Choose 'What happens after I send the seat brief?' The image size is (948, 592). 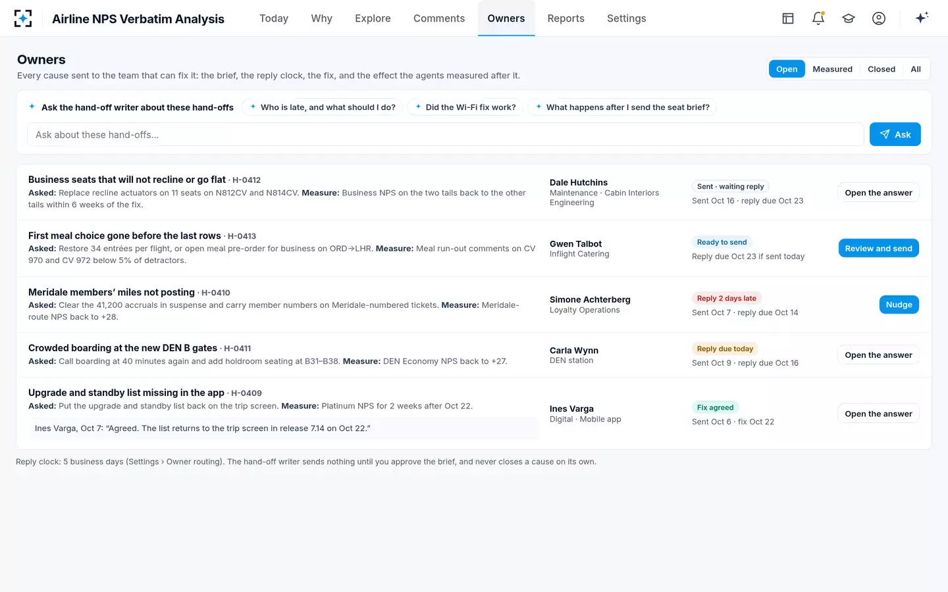(622, 107)
